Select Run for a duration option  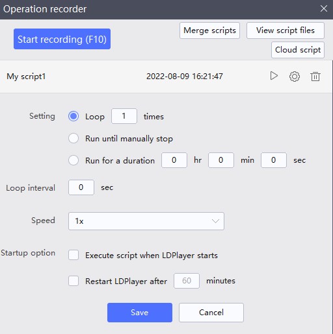[73, 160]
